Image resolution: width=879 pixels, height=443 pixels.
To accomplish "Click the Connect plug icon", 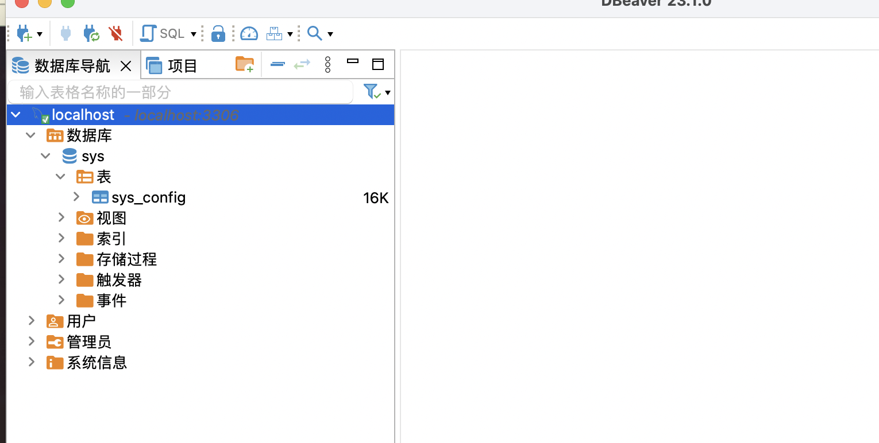I will click(x=65, y=34).
